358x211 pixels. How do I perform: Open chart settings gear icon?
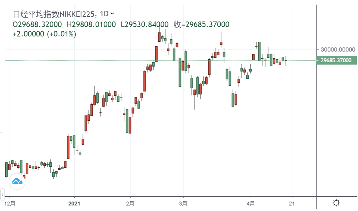(336, 204)
